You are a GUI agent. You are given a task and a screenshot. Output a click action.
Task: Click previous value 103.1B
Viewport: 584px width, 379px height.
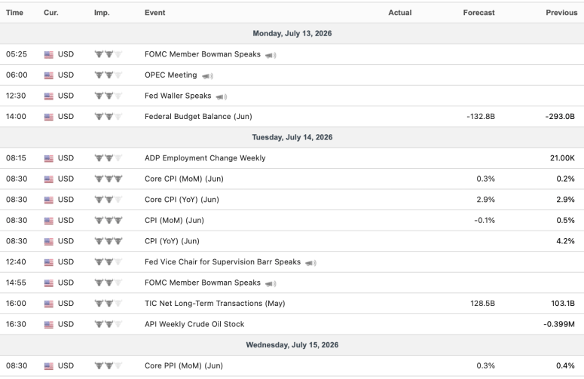[563, 304]
